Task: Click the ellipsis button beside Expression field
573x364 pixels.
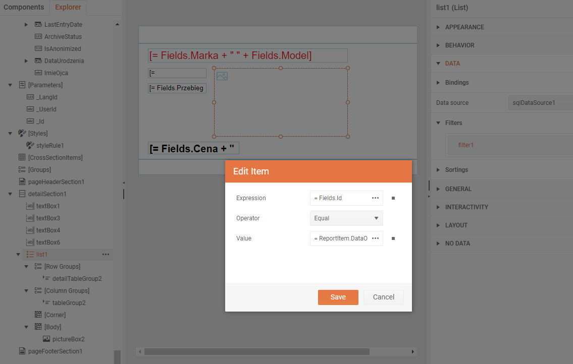Action: (375, 198)
